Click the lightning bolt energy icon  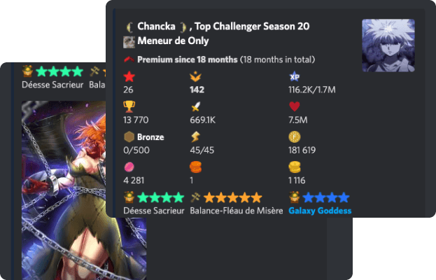click(x=195, y=136)
